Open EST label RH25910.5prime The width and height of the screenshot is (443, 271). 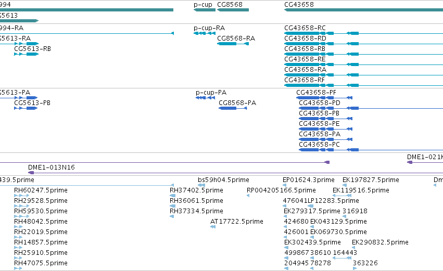[x=41, y=253]
